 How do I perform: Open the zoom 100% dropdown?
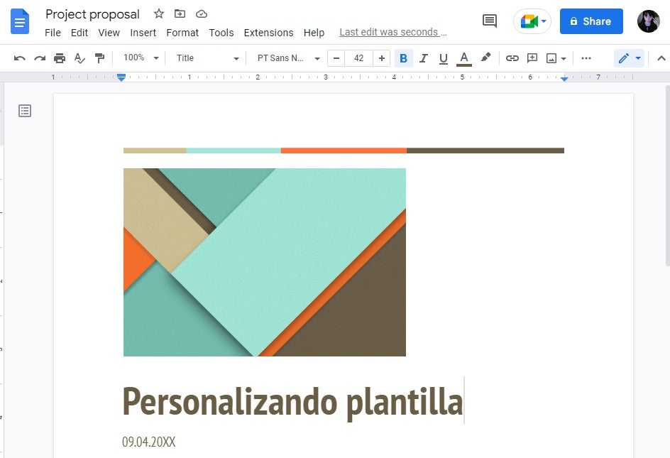tap(141, 58)
